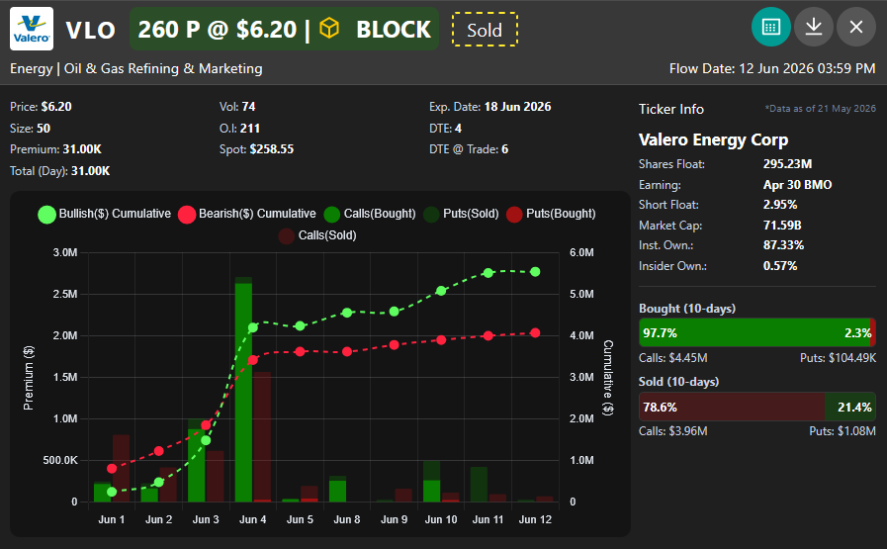Toggle Bearish($) Cumulative legend series
The width and height of the screenshot is (887, 549).
(x=246, y=214)
